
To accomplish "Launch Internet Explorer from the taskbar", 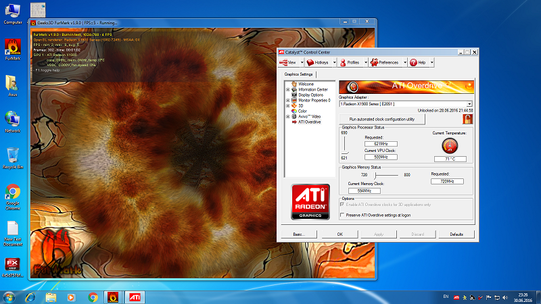I will pos(30,296).
